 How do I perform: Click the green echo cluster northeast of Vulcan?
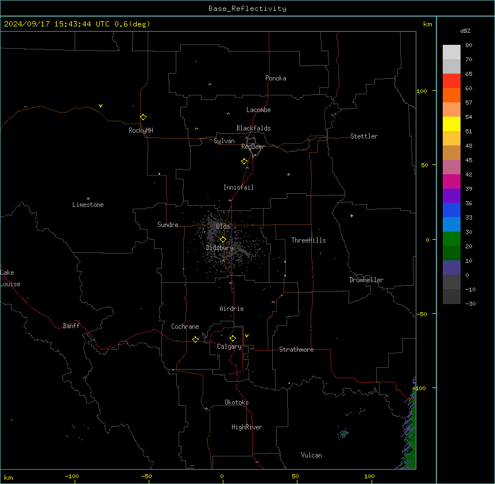(x=343, y=434)
